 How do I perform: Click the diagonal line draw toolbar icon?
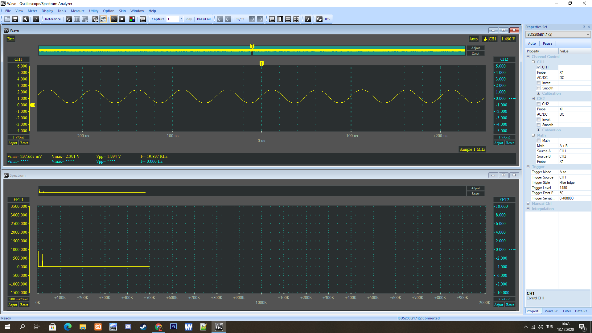click(x=114, y=19)
